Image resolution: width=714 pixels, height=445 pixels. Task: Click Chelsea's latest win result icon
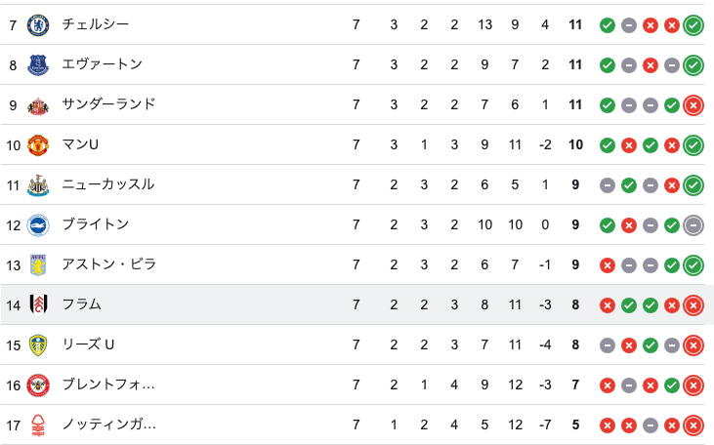[693, 24]
